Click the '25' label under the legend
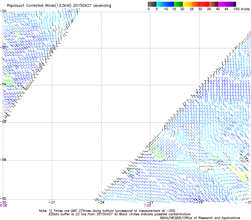This screenshot has height=220, width=251. click(x=192, y=9)
